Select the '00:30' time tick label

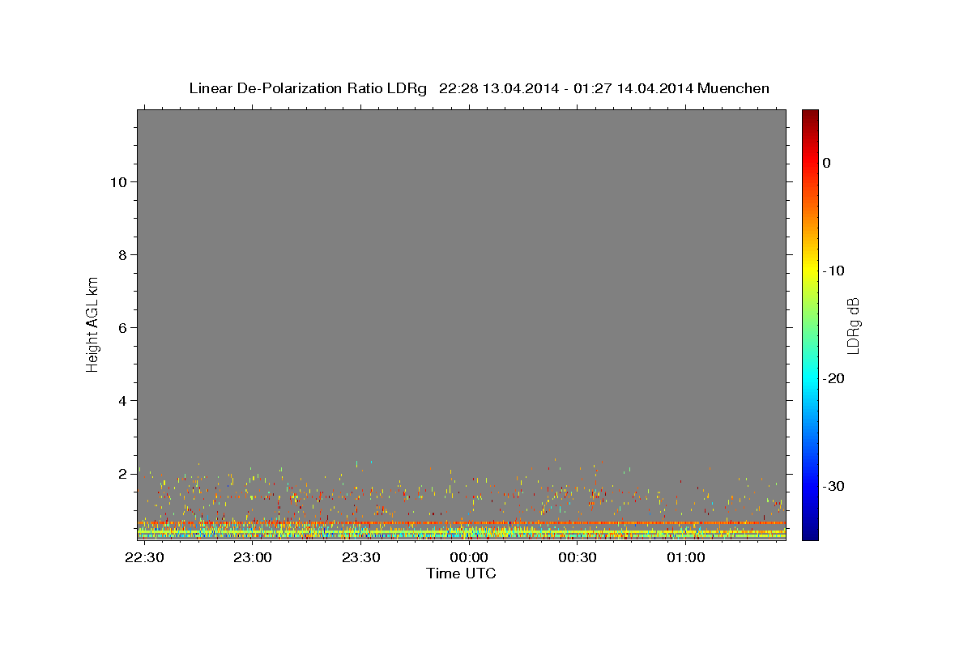click(578, 557)
